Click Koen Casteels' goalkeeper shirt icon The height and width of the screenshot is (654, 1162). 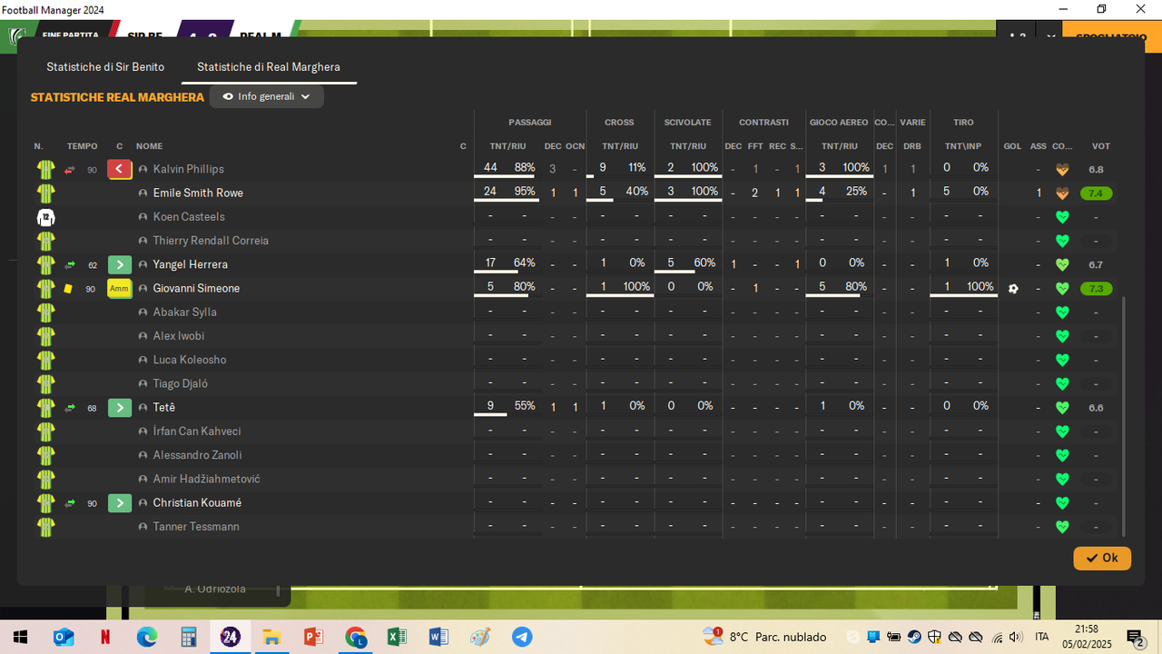46,217
